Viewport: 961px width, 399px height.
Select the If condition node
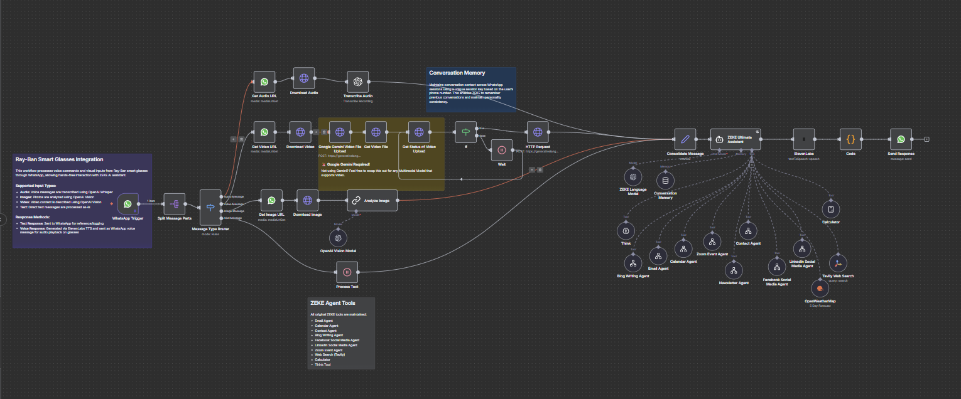(x=466, y=133)
